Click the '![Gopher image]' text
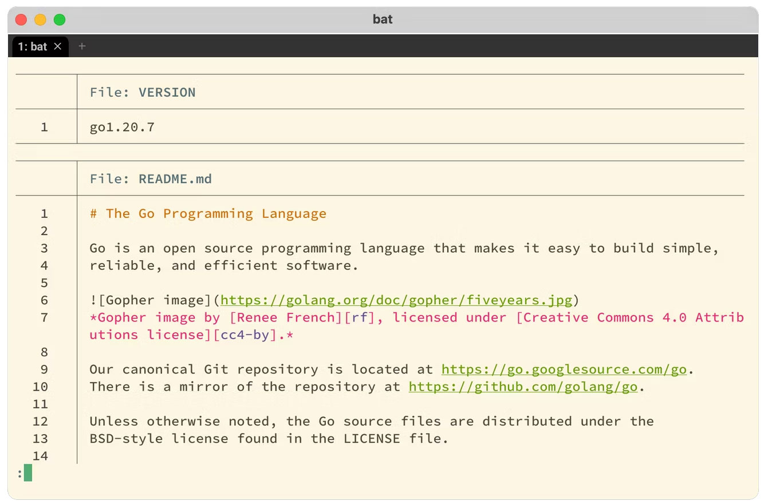This screenshot has width=768, height=501. coord(151,300)
